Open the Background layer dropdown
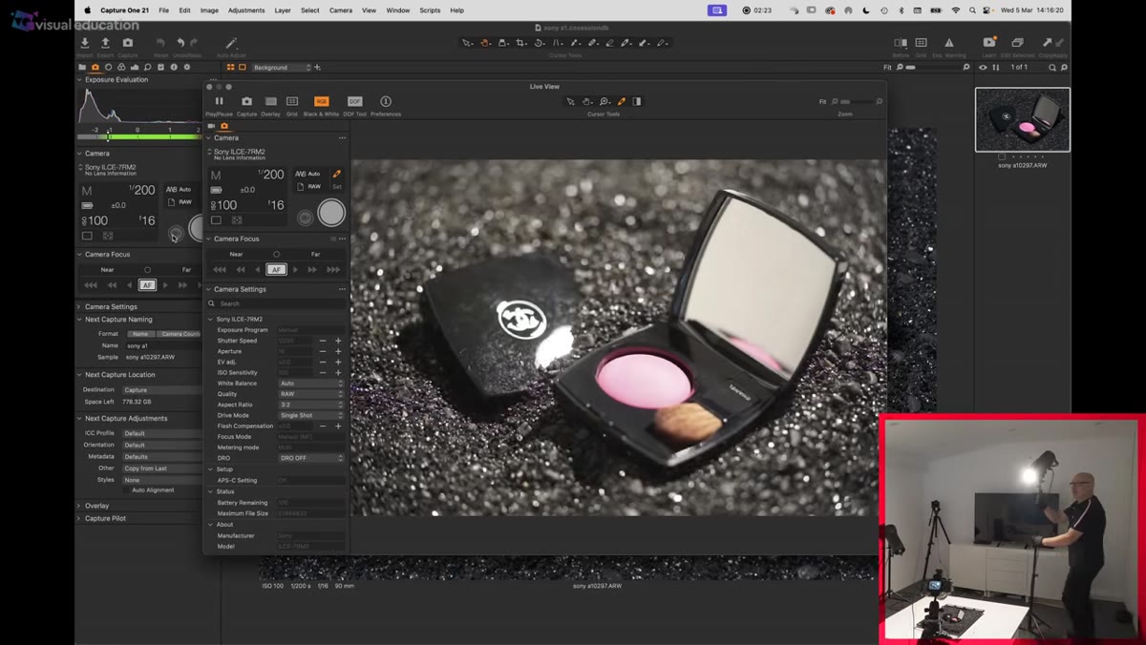This screenshot has width=1146, height=645. 282,68
